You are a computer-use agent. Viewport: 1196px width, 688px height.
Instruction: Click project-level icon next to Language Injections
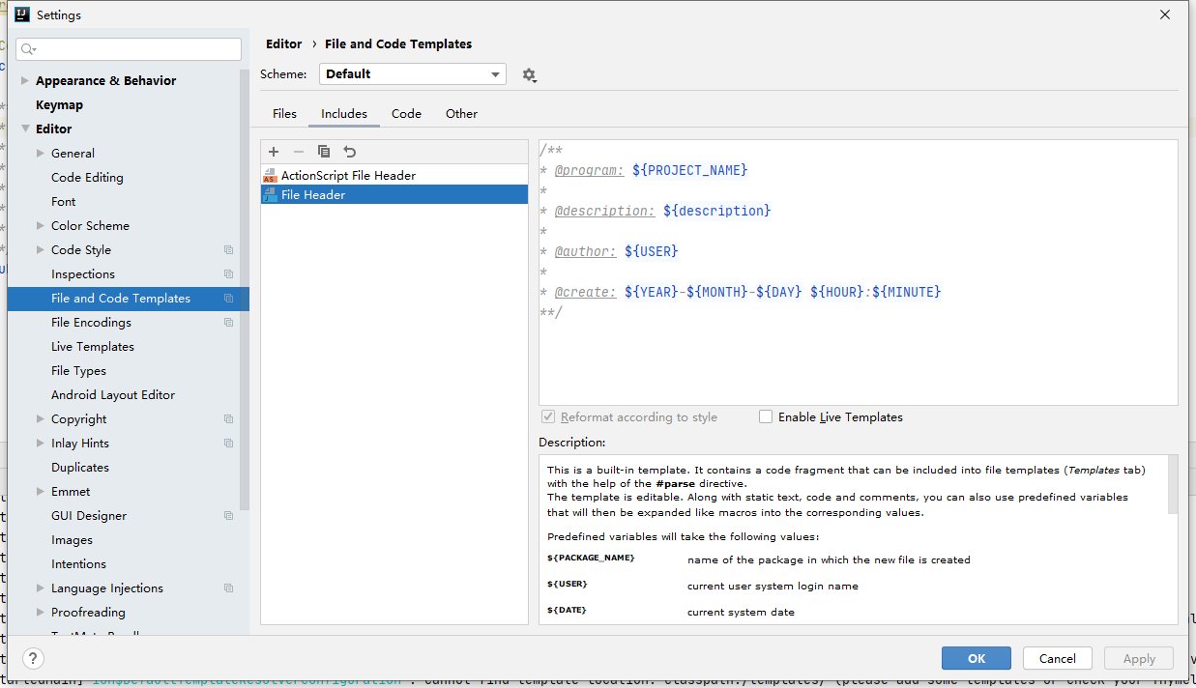pyautogui.click(x=228, y=588)
